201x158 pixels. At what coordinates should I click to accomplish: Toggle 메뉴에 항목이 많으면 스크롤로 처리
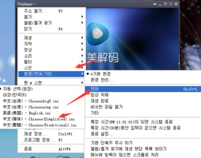(x=143, y=155)
